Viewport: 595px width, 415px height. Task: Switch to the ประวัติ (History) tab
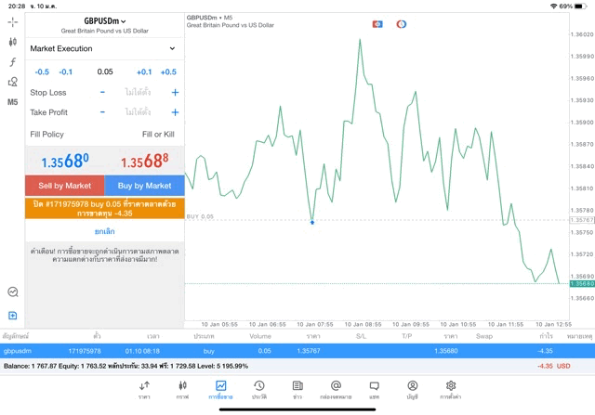pos(258,389)
